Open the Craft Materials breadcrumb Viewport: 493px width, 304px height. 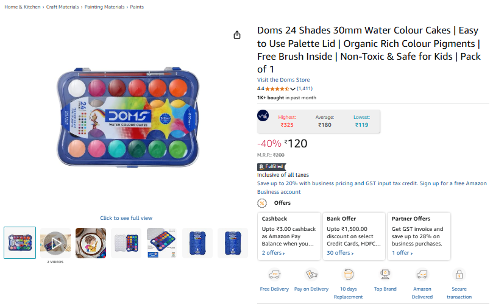(x=63, y=7)
